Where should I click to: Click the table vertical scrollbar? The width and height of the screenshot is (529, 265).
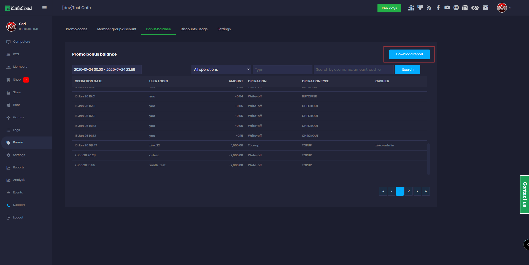point(428,159)
